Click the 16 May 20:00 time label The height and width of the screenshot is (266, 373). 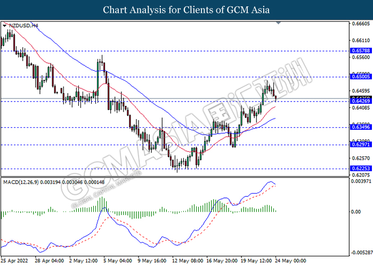click(x=222, y=261)
